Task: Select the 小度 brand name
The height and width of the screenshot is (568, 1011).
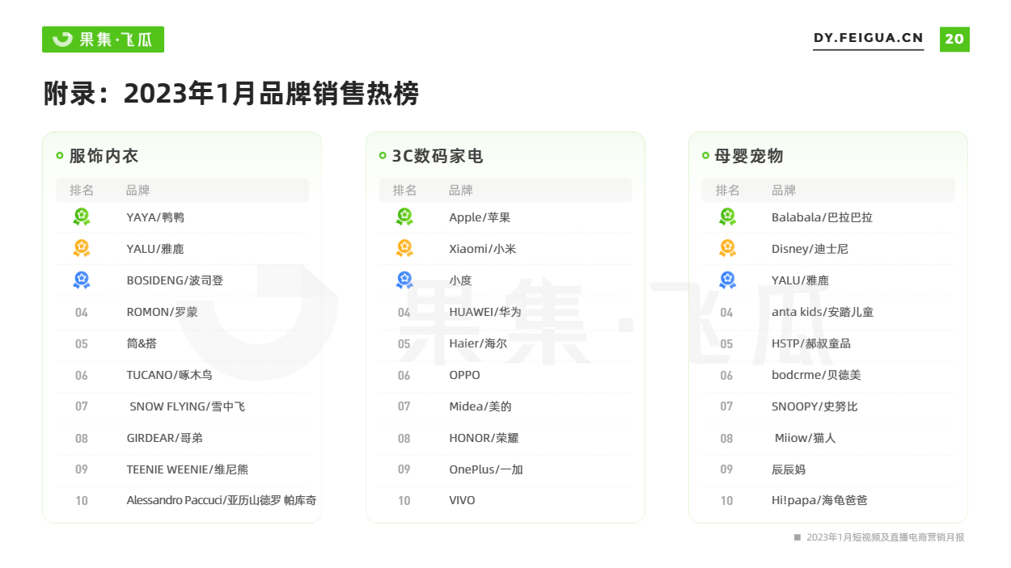Action: [460, 280]
